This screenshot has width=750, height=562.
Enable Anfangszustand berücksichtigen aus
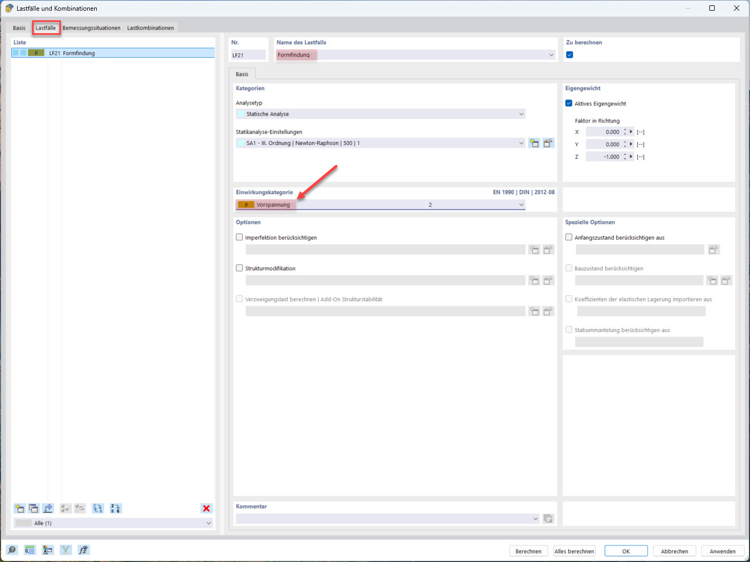coord(569,237)
